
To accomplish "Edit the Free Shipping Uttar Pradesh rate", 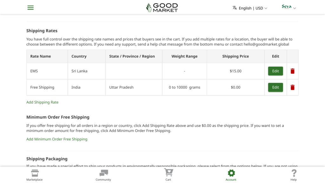I will tap(275, 87).
